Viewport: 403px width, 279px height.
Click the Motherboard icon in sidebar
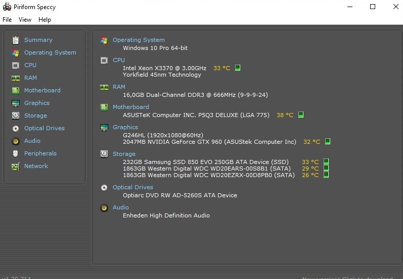[x=15, y=90]
